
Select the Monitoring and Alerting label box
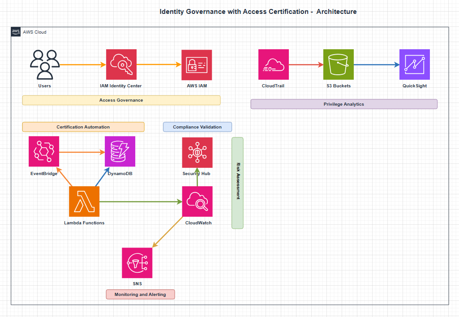(140, 295)
